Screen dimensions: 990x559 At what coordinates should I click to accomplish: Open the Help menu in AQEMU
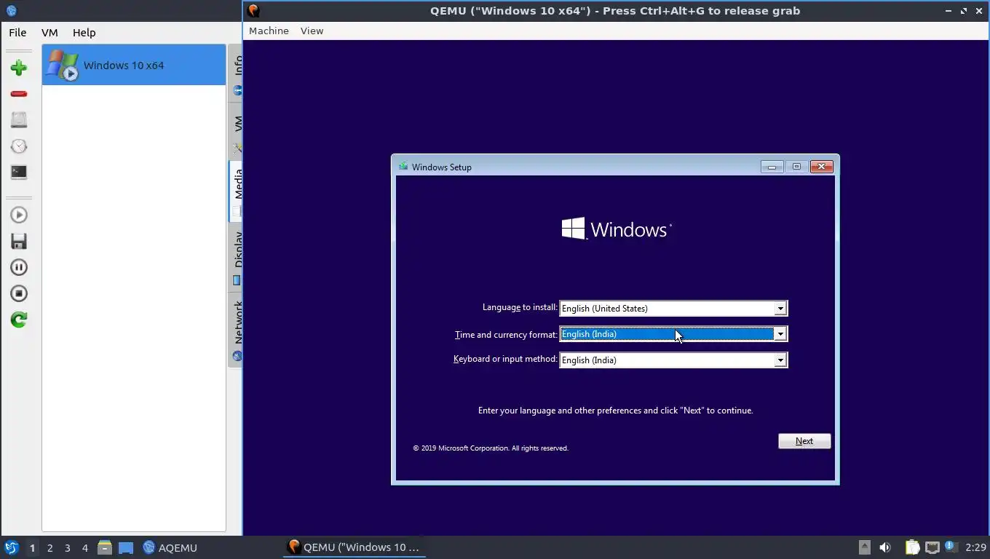[x=84, y=33]
